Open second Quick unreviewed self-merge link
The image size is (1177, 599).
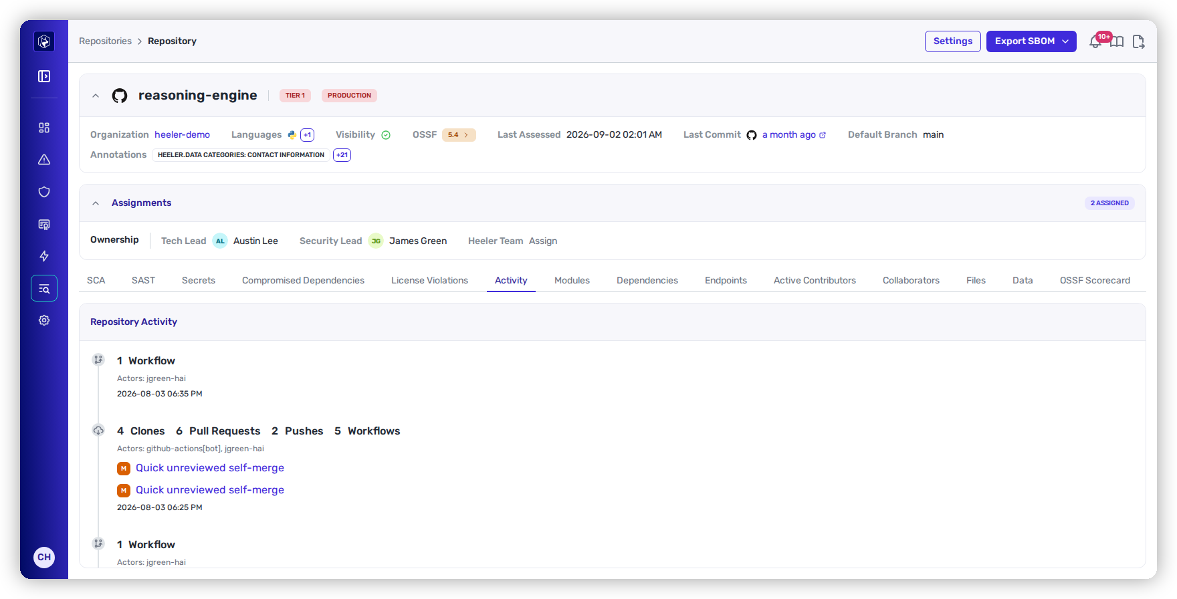[210, 490]
